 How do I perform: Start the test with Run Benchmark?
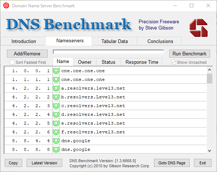click(189, 54)
